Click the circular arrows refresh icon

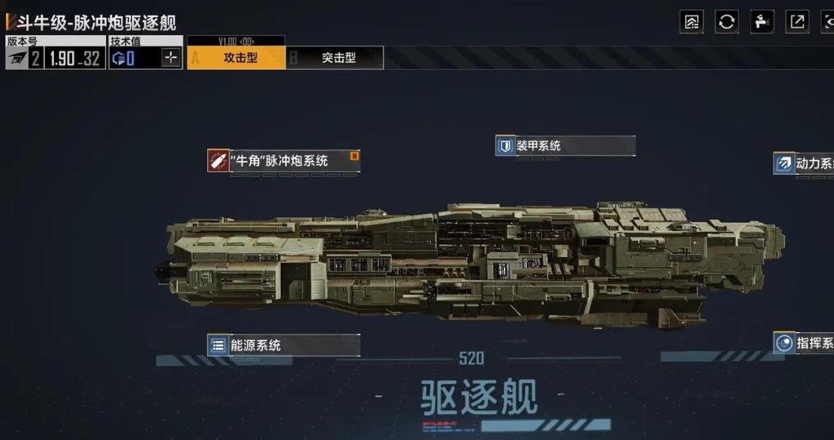tap(727, 22)
